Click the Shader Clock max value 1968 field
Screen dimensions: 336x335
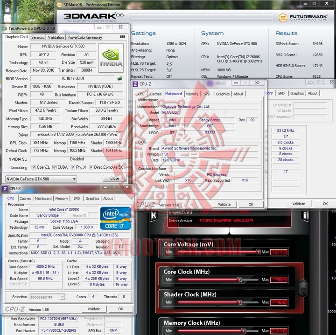pos(279,302)
